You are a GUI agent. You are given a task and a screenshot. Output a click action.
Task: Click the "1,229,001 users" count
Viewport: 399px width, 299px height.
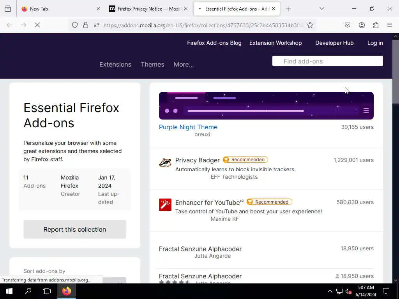(x=354, y=160)
